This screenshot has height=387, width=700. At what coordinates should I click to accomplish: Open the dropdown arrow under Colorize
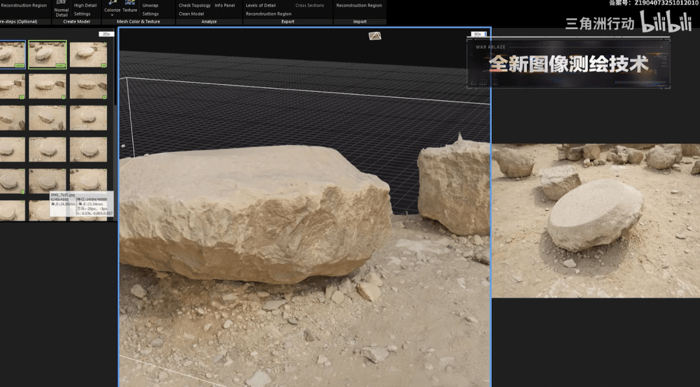click(x=112, y=15)
